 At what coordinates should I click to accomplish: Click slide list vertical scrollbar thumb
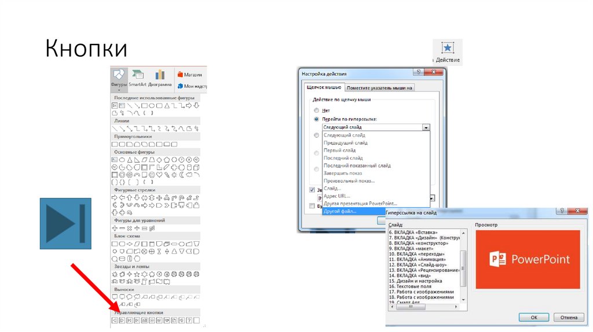click(x=463, y=268)
